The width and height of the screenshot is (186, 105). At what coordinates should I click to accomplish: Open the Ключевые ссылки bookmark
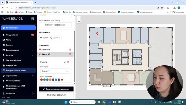click(x=80, y=12)
